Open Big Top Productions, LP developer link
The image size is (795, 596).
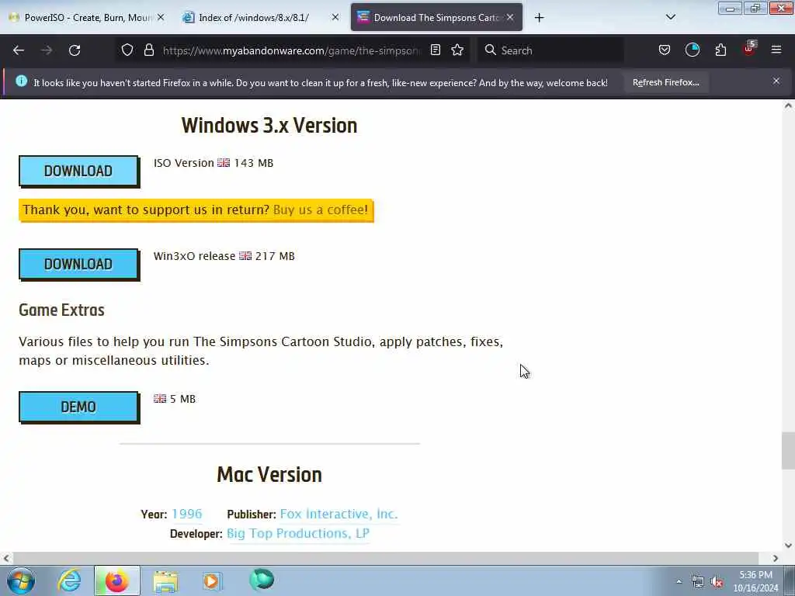[x=298, y=533]
